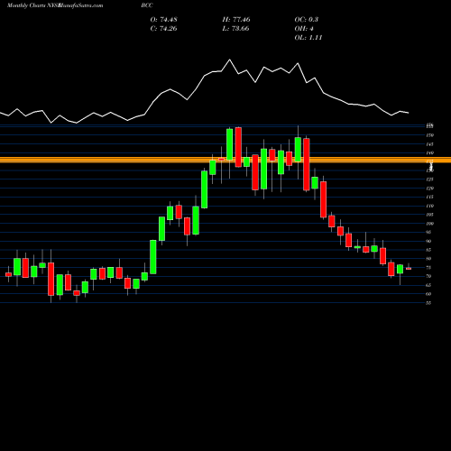Select the 'OL: 1.11' value
Viewport: 451px width, 451px height.
pos(308,38)
